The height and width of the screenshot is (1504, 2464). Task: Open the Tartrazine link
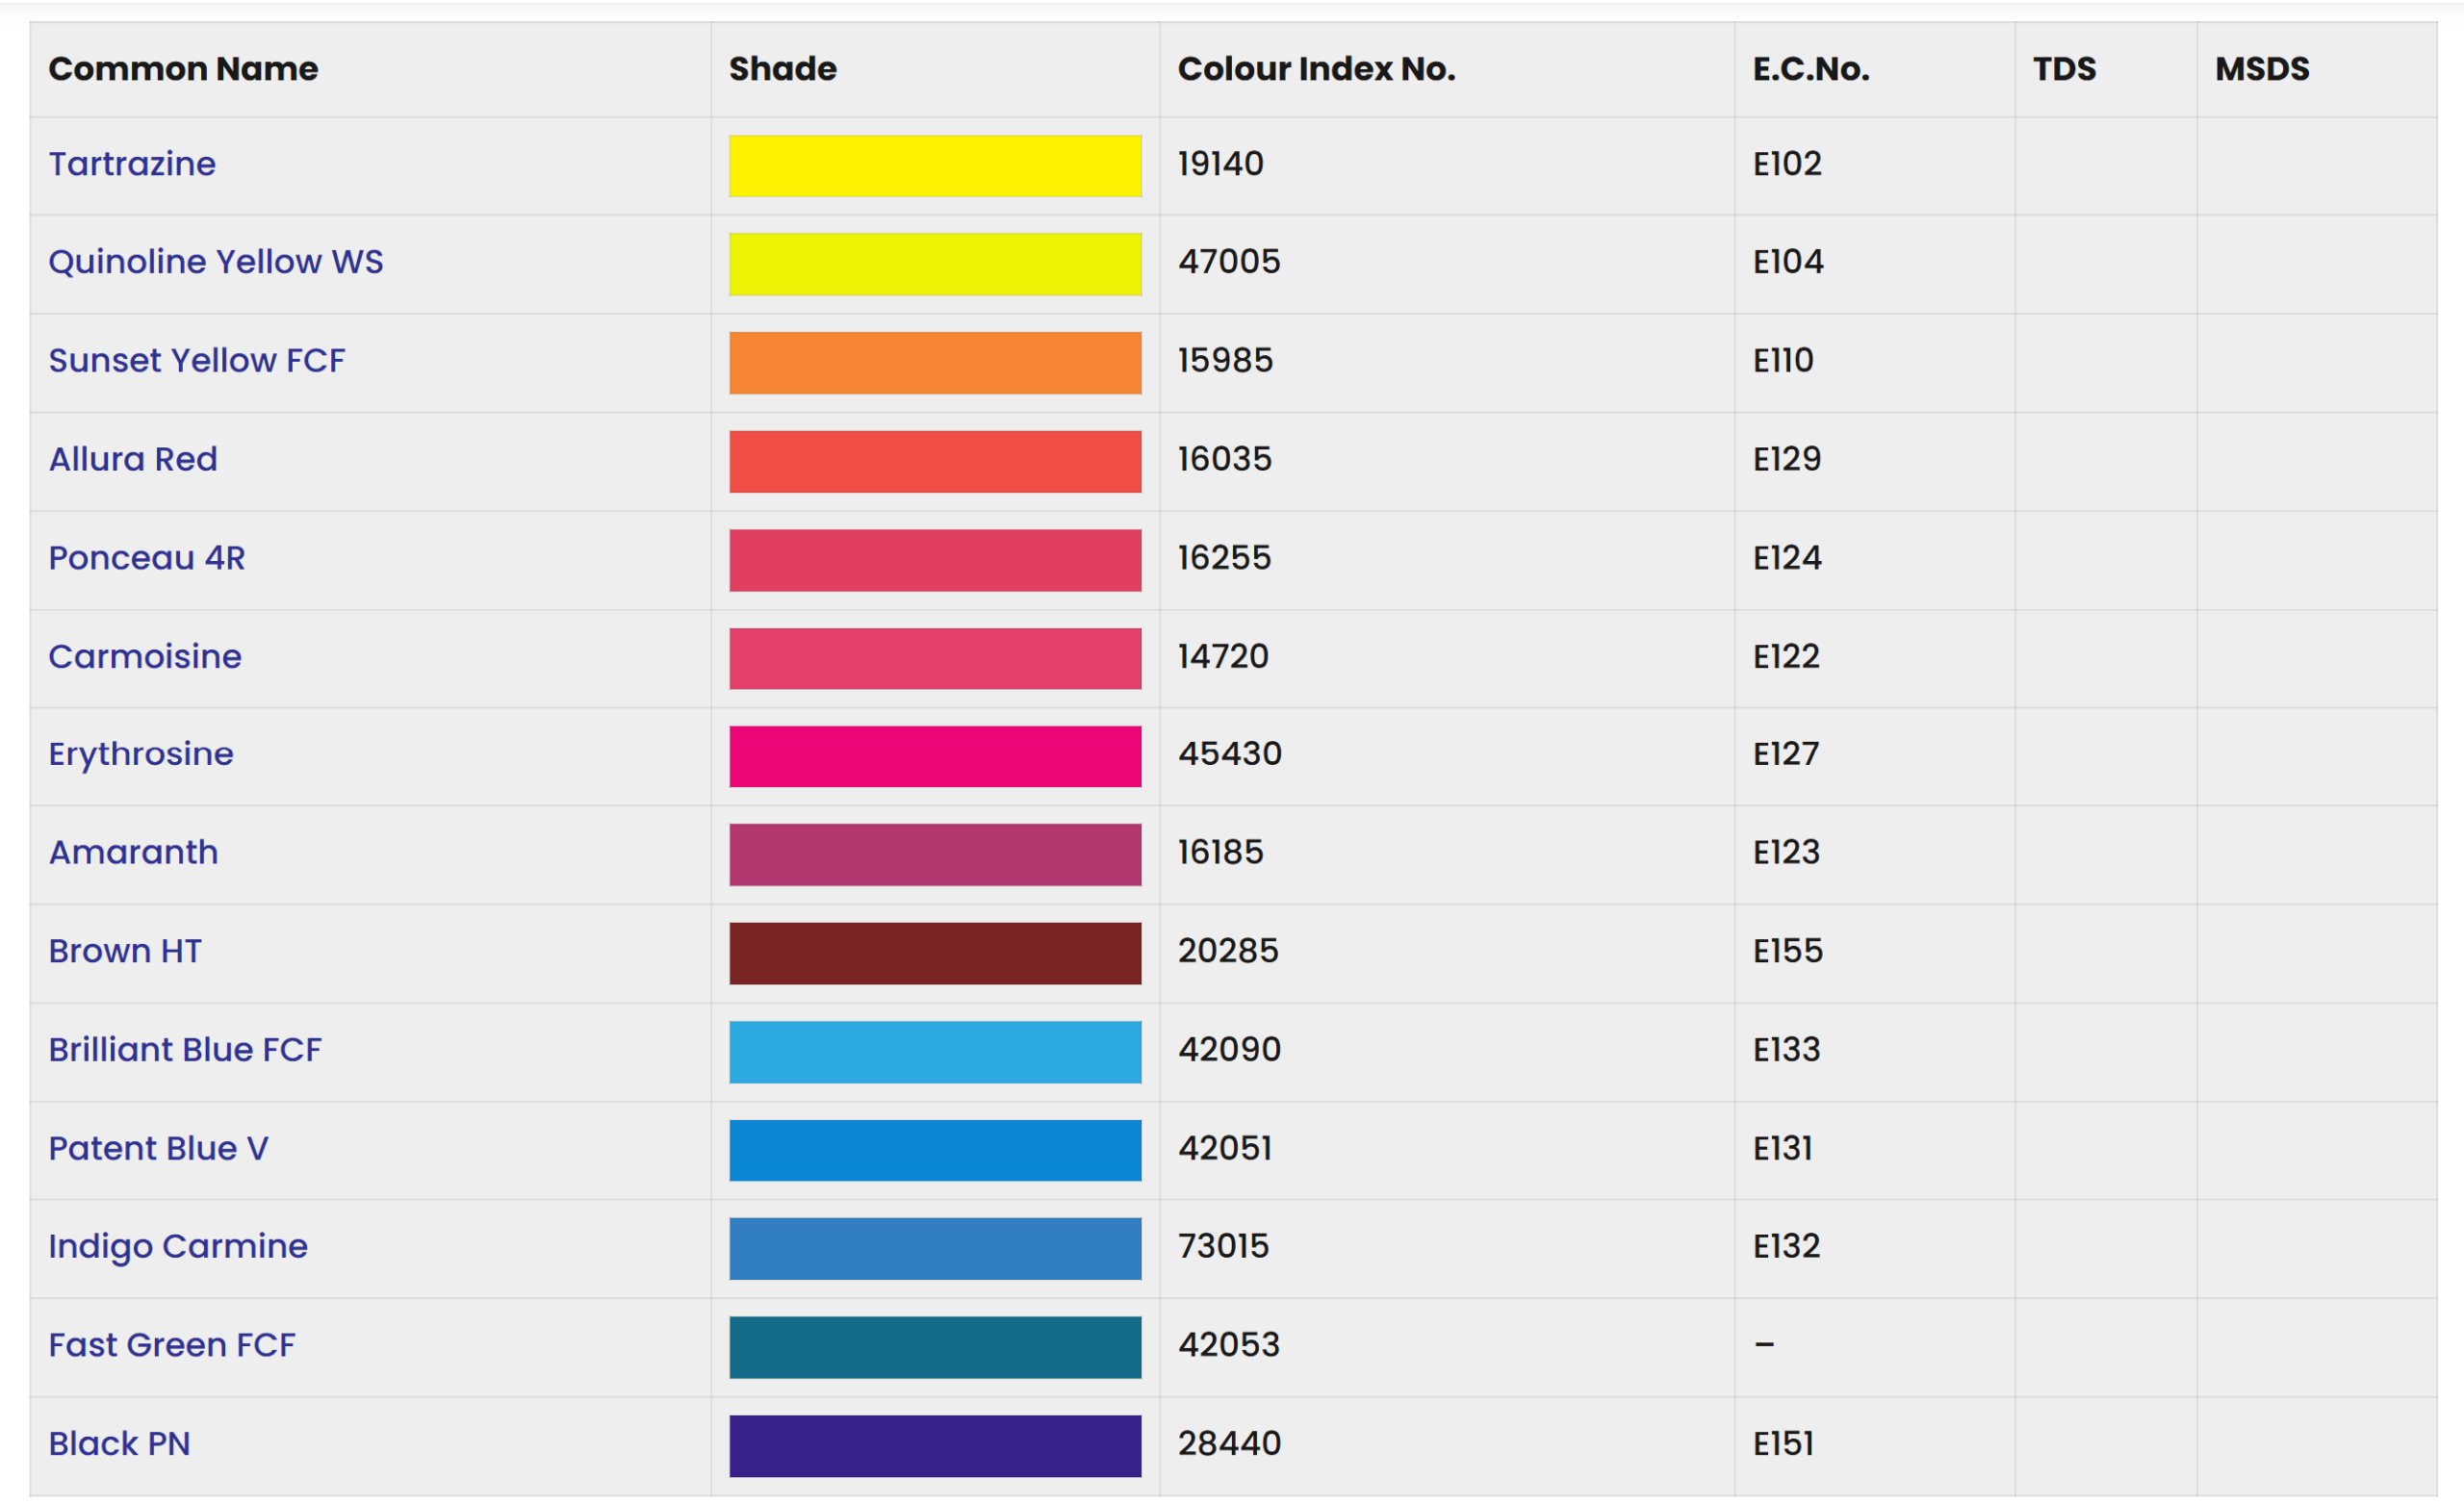(x=132, y=164)
